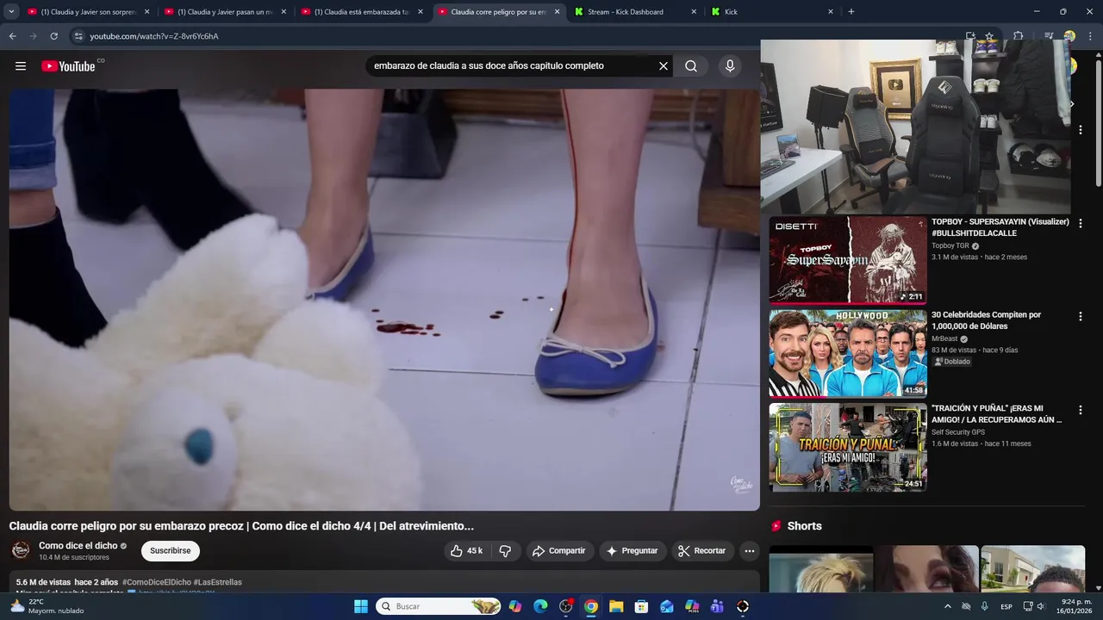1103x620 pixels.
Task: Focus the Chrome address bar URL
Action: [154, 36]
